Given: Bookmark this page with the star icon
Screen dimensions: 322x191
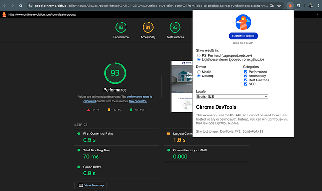Looking at the screenshot, I should 279,6.
